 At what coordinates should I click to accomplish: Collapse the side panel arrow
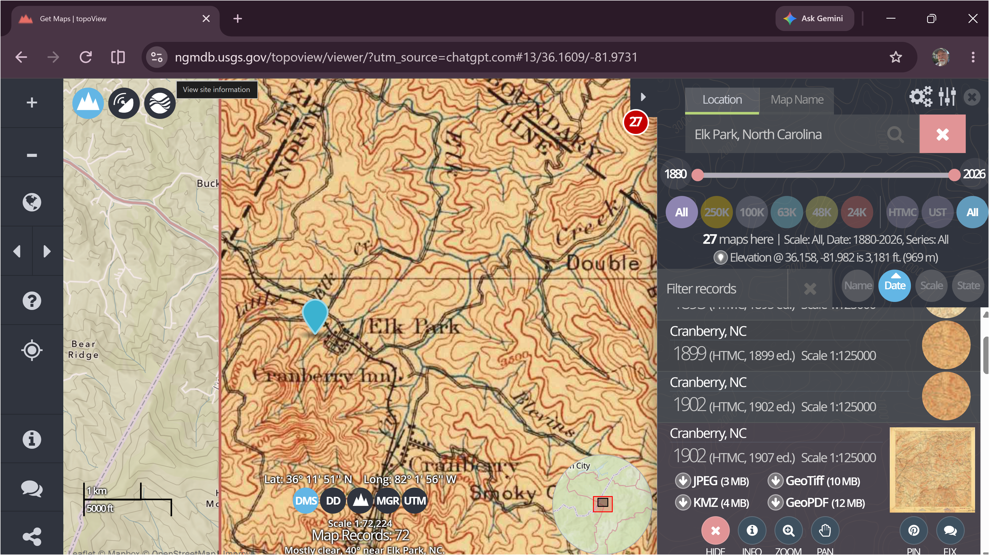[643, 97]
